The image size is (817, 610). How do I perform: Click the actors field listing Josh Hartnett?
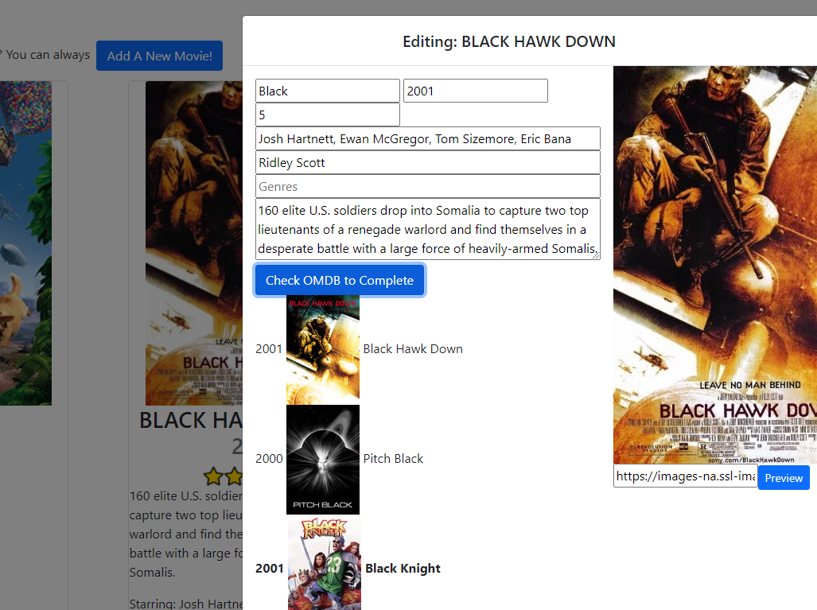pyautogui.click(x=427, y=138)
